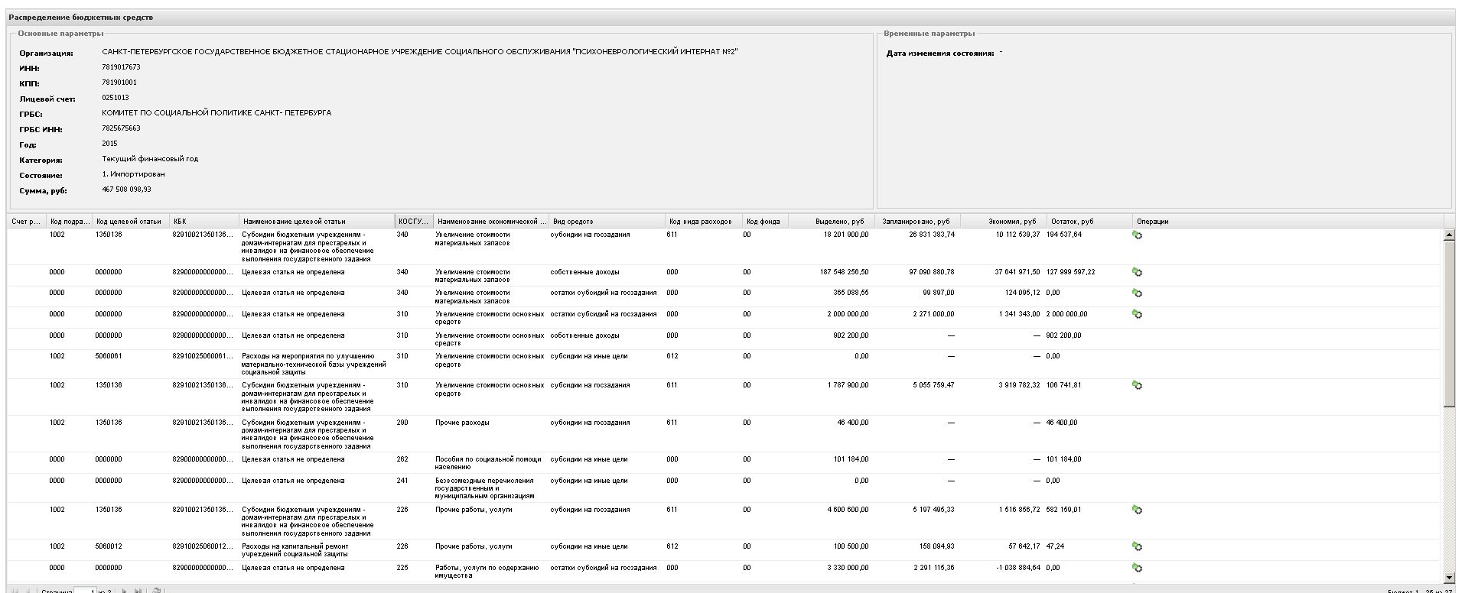Sort by the "Выделено, руб" column header
This screenshot has height=593, width=1465.
(830, 222)
